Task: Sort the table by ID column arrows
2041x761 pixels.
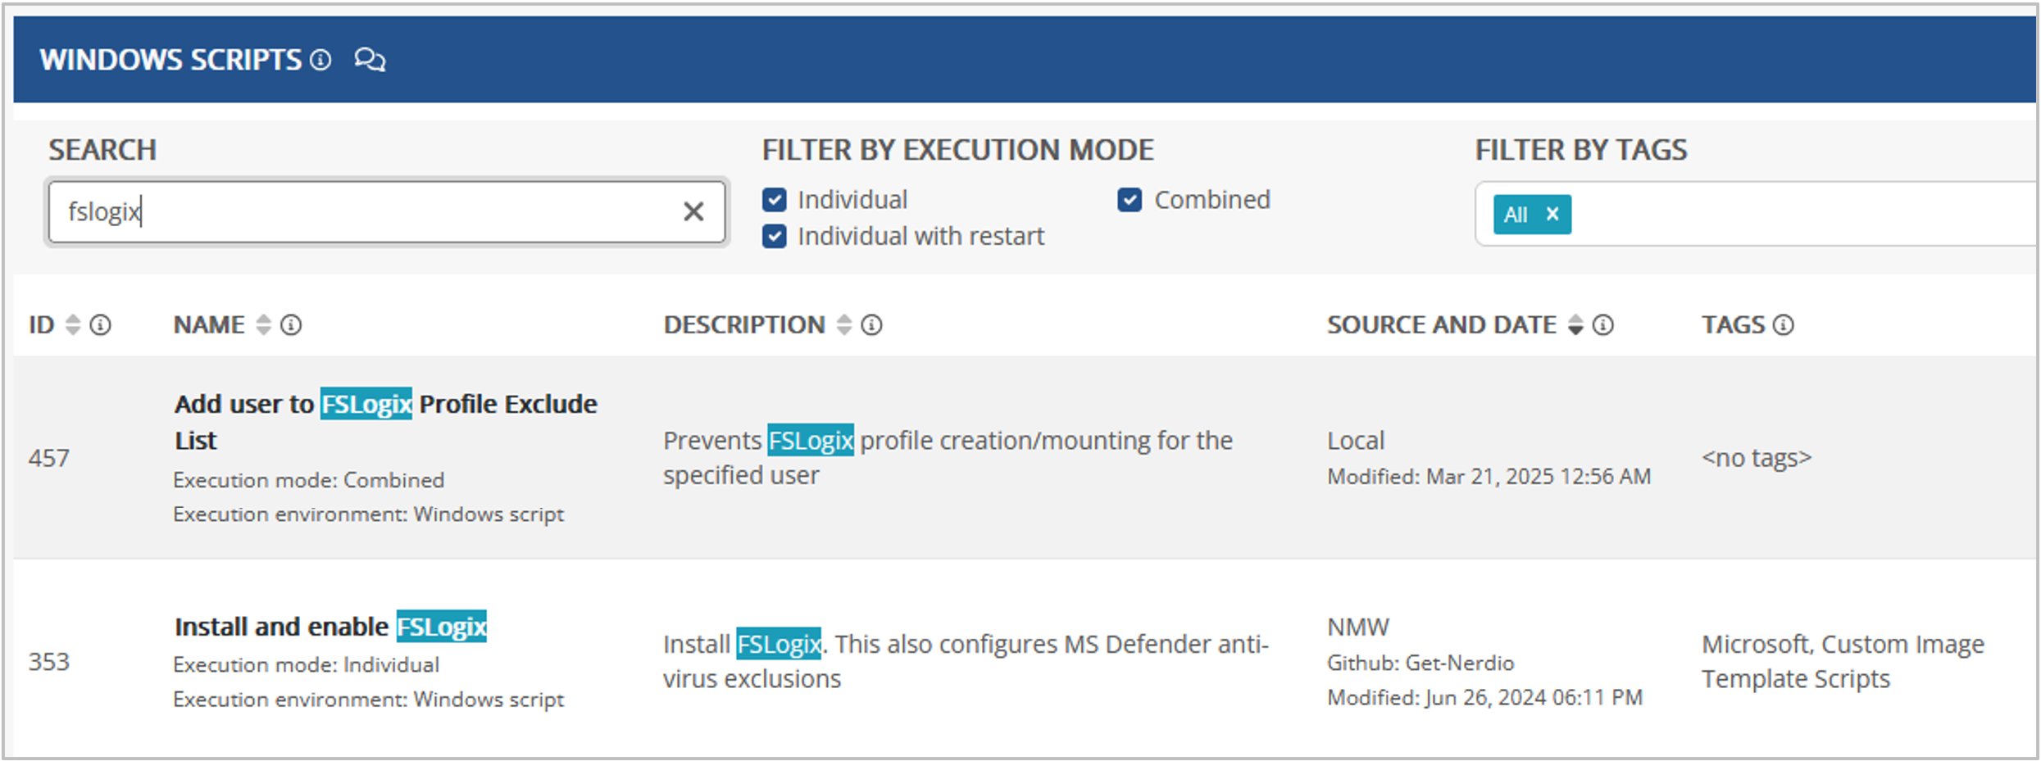Action: pos(73,325)
